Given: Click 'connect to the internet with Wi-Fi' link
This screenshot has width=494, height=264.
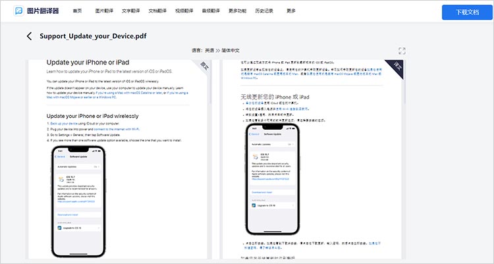Looking at the screenshot, I should tap(117, 129).
